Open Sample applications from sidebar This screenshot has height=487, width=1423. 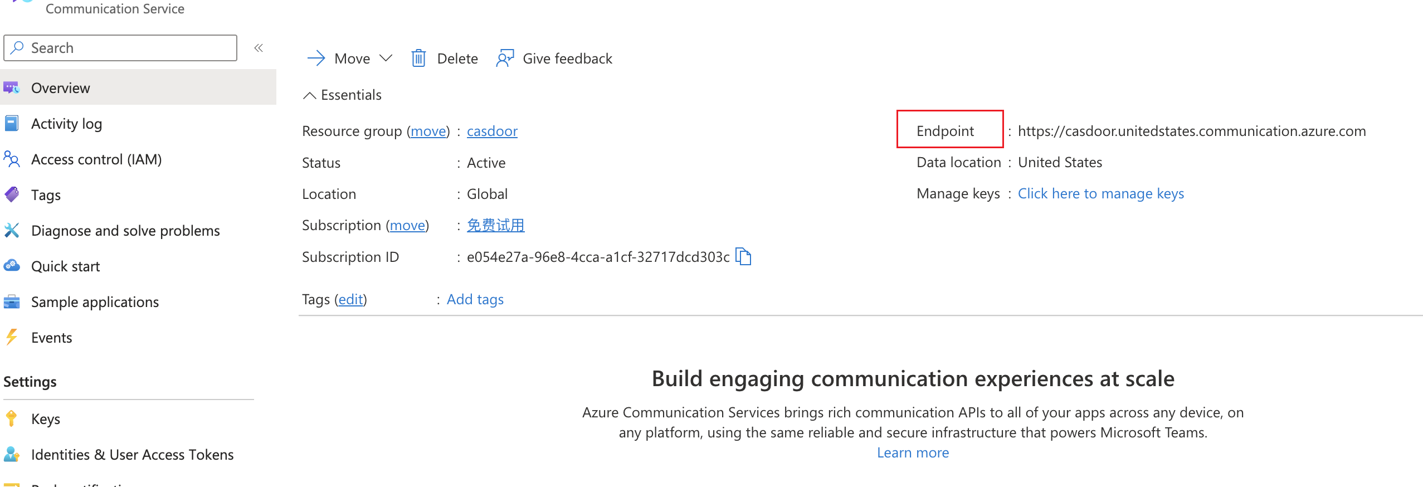(95, 302)
